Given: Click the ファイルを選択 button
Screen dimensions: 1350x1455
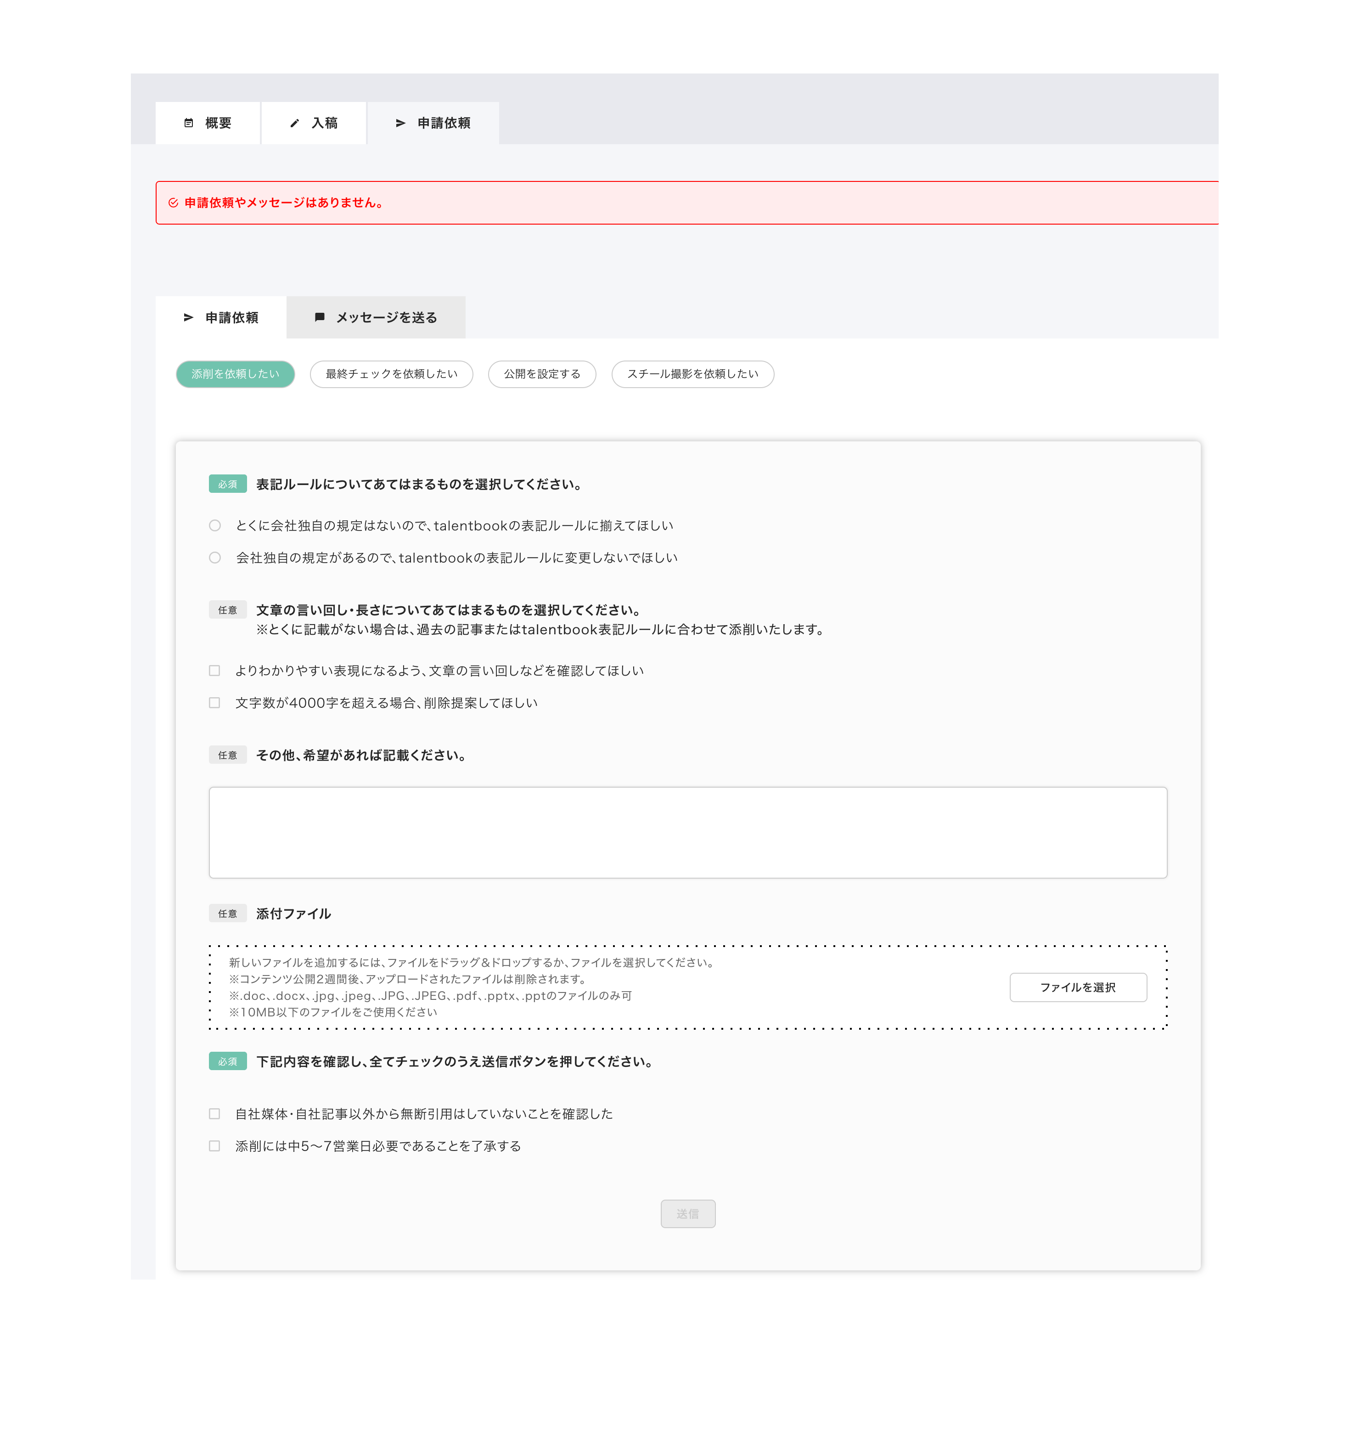Looking at the screenshot, I should (1078, 987).
